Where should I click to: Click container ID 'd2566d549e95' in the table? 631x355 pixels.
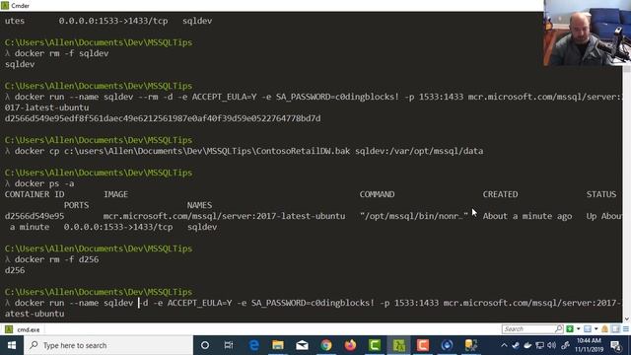click(x=35, y=216)
